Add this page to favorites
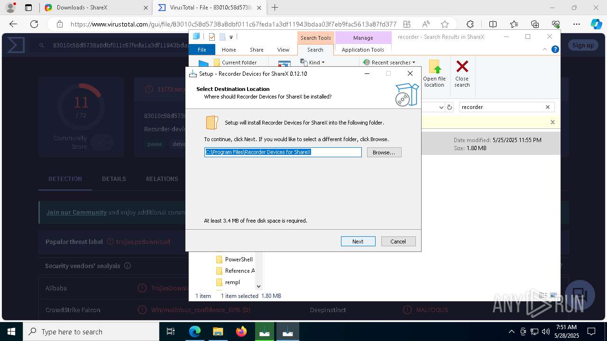Screen dimensions: 607x341 [x=445, y=24]
